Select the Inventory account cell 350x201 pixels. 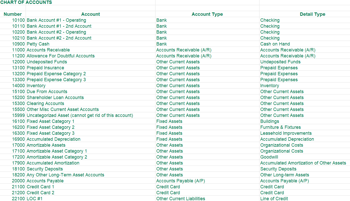point(36,86)
